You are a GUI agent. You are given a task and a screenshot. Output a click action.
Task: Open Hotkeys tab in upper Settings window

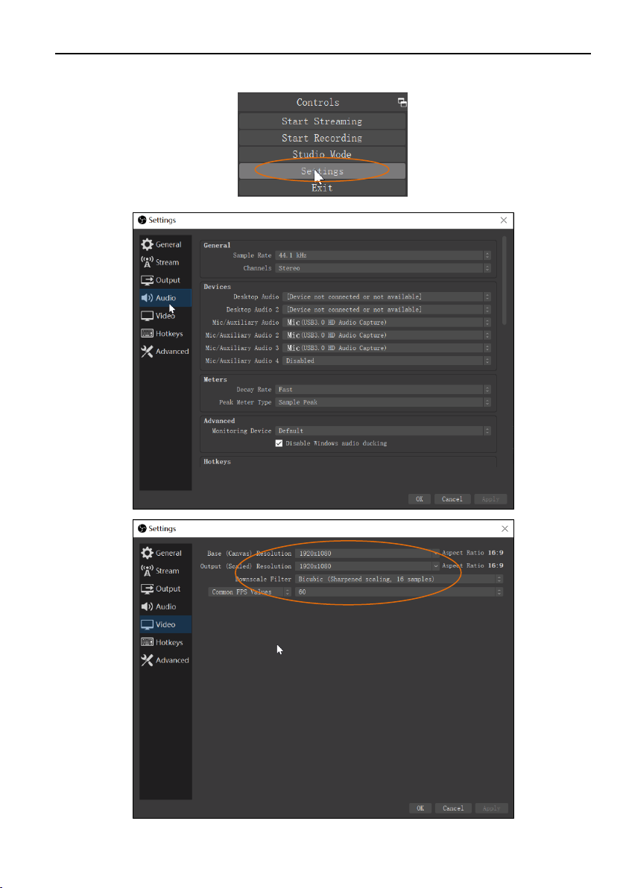pyautogui.click(x=165, y=334)
